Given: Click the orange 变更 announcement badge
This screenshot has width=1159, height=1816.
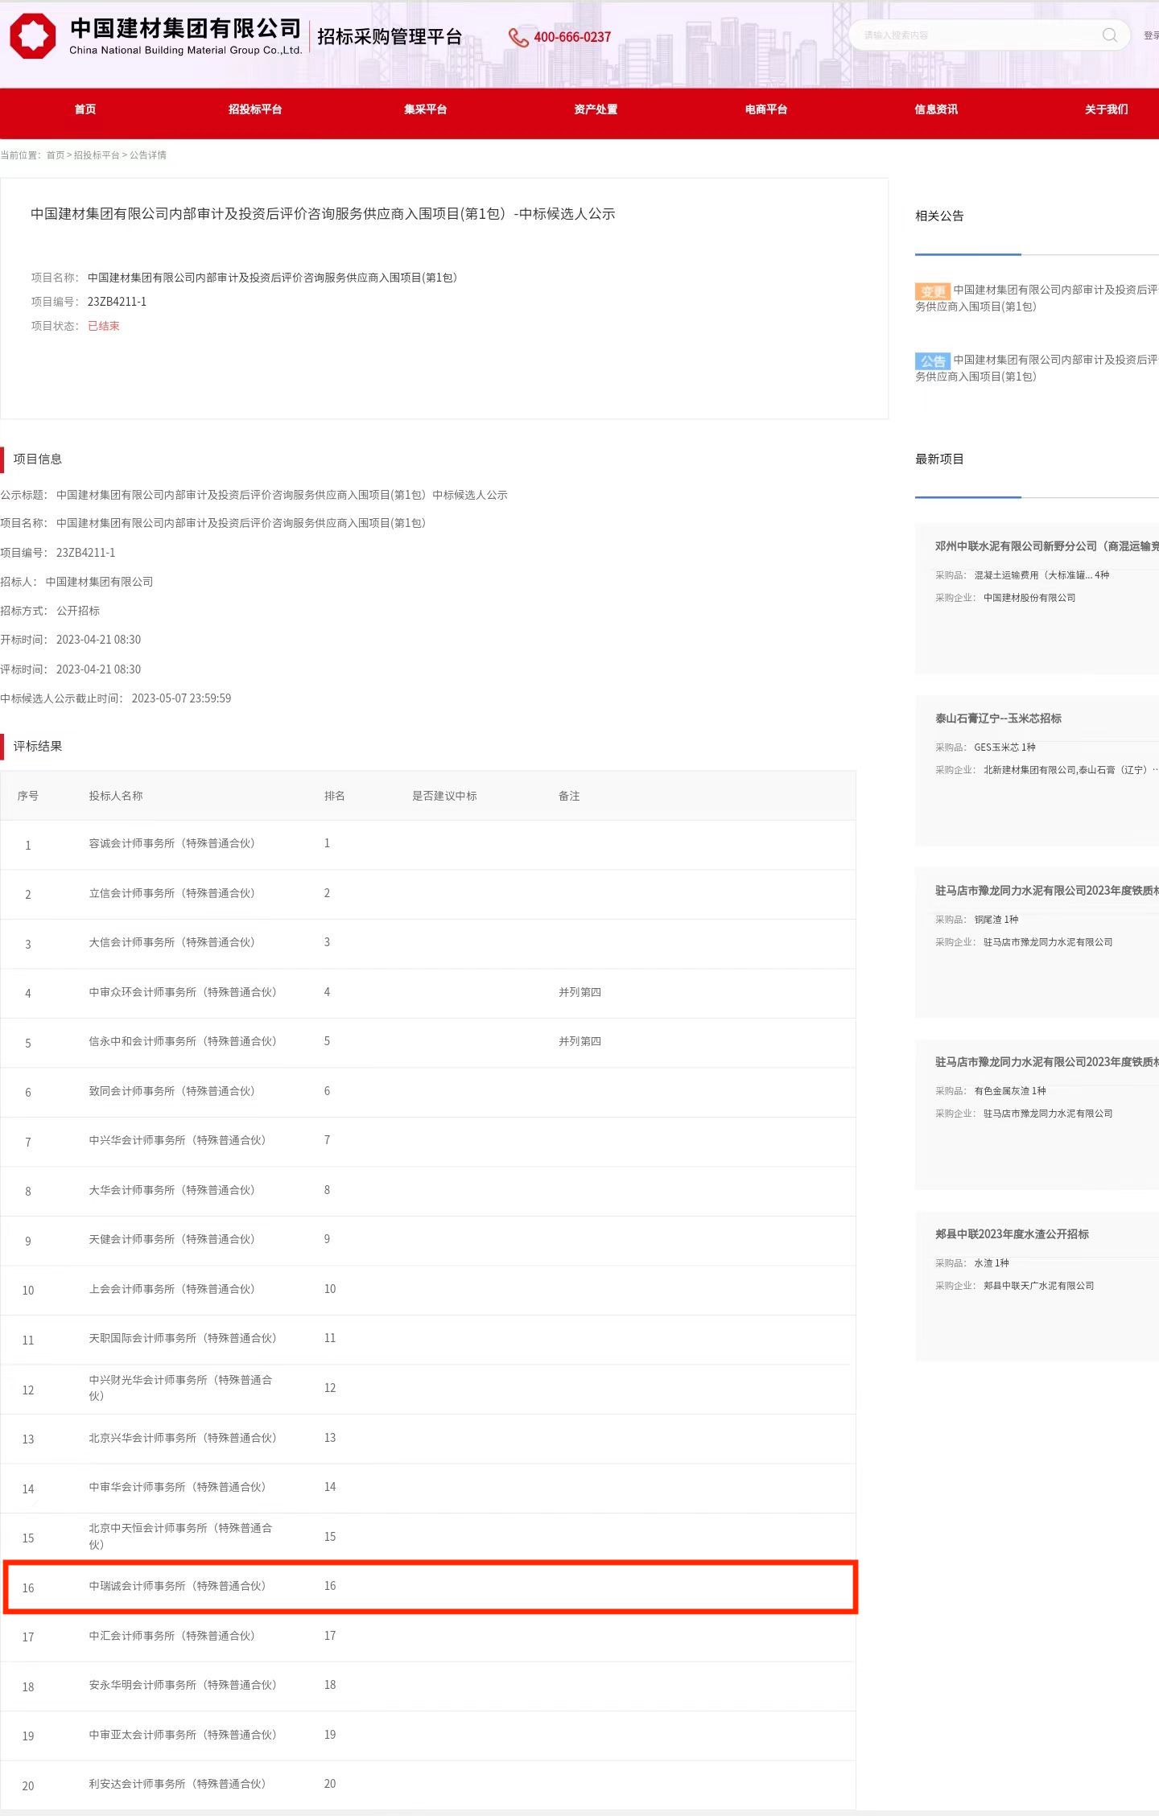Looking at the screenshot, I should tap(933, 290).
